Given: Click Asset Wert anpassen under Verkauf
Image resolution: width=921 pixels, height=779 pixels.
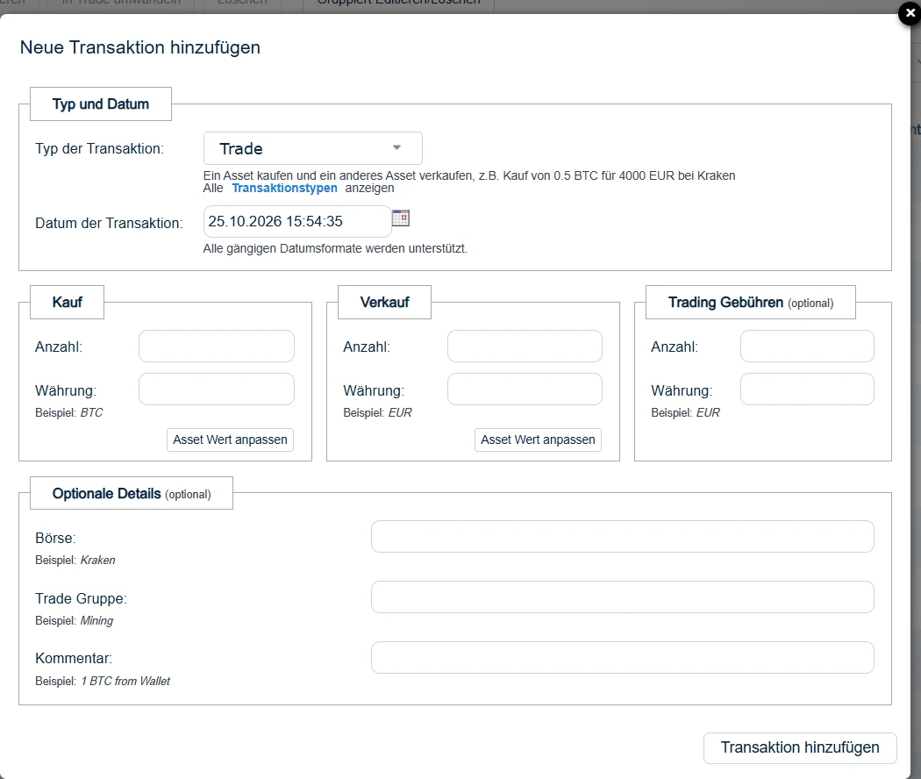Looking at the screenshot, I should (538, 440).
